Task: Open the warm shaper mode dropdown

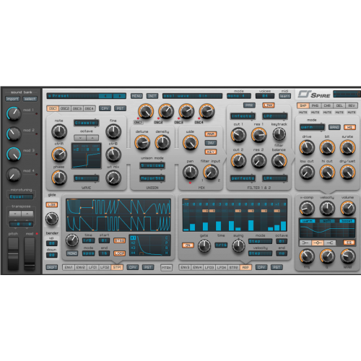Action: tap(312, 127)
